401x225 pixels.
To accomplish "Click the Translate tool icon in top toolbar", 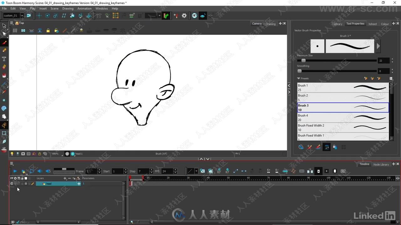I will point(39,16).
